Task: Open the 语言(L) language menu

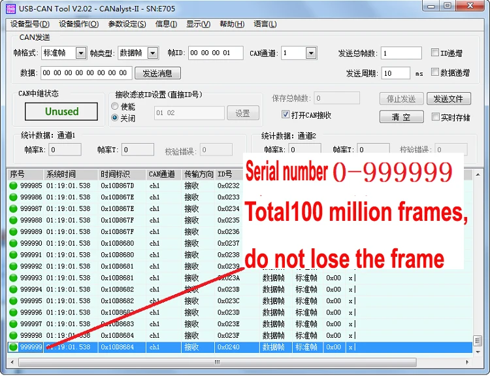Action: click(x=265, y=24)
